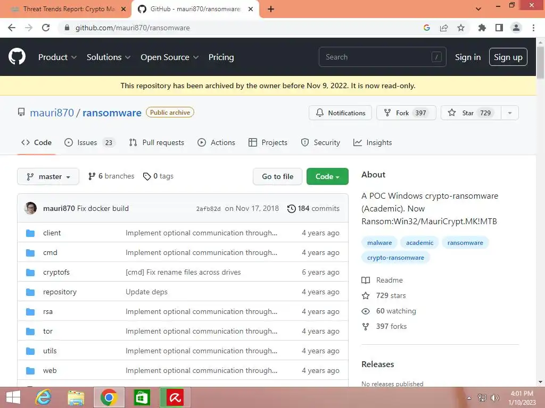Click the Go to file button

click(x=277, y=176)
